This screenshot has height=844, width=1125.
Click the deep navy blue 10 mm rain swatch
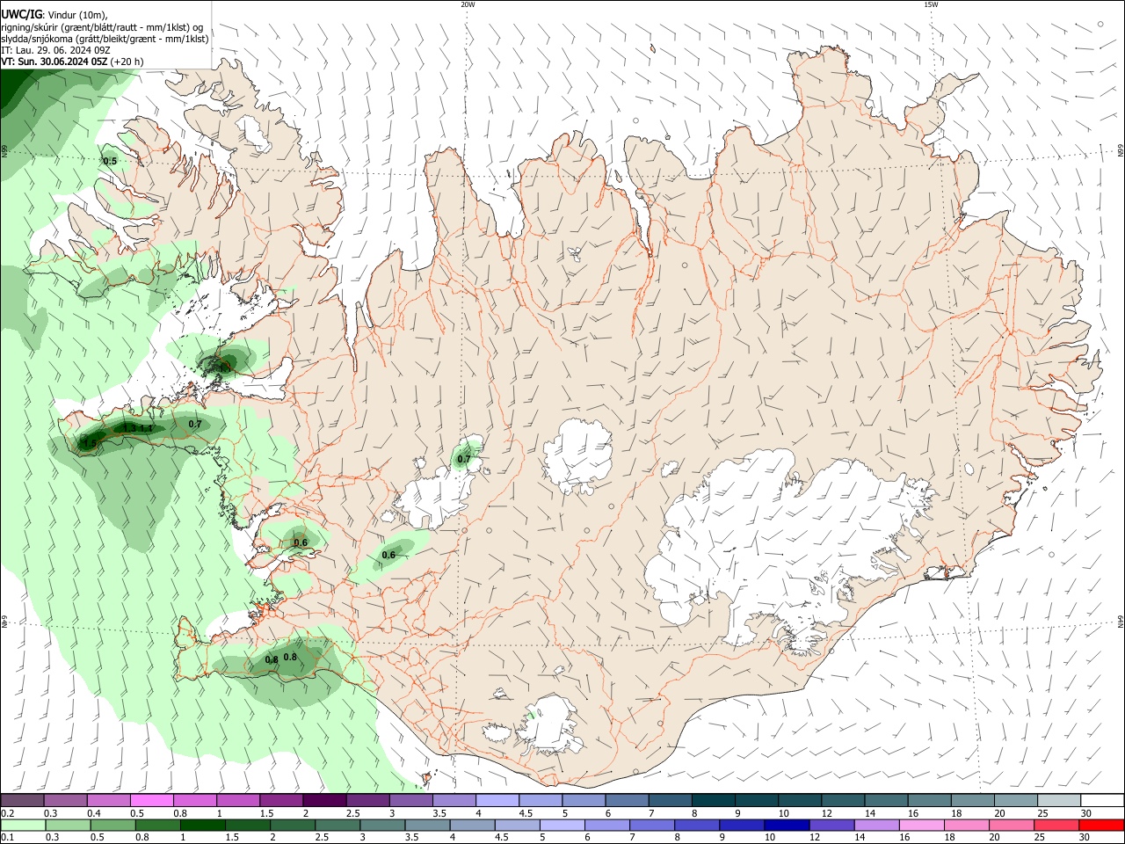[786, 825]
